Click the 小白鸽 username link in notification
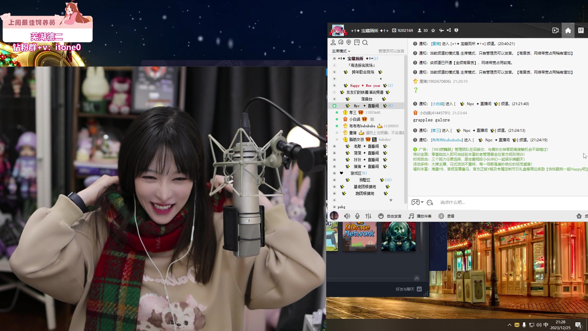Viewport: 588px width, 331px height. tap(438, 104)
